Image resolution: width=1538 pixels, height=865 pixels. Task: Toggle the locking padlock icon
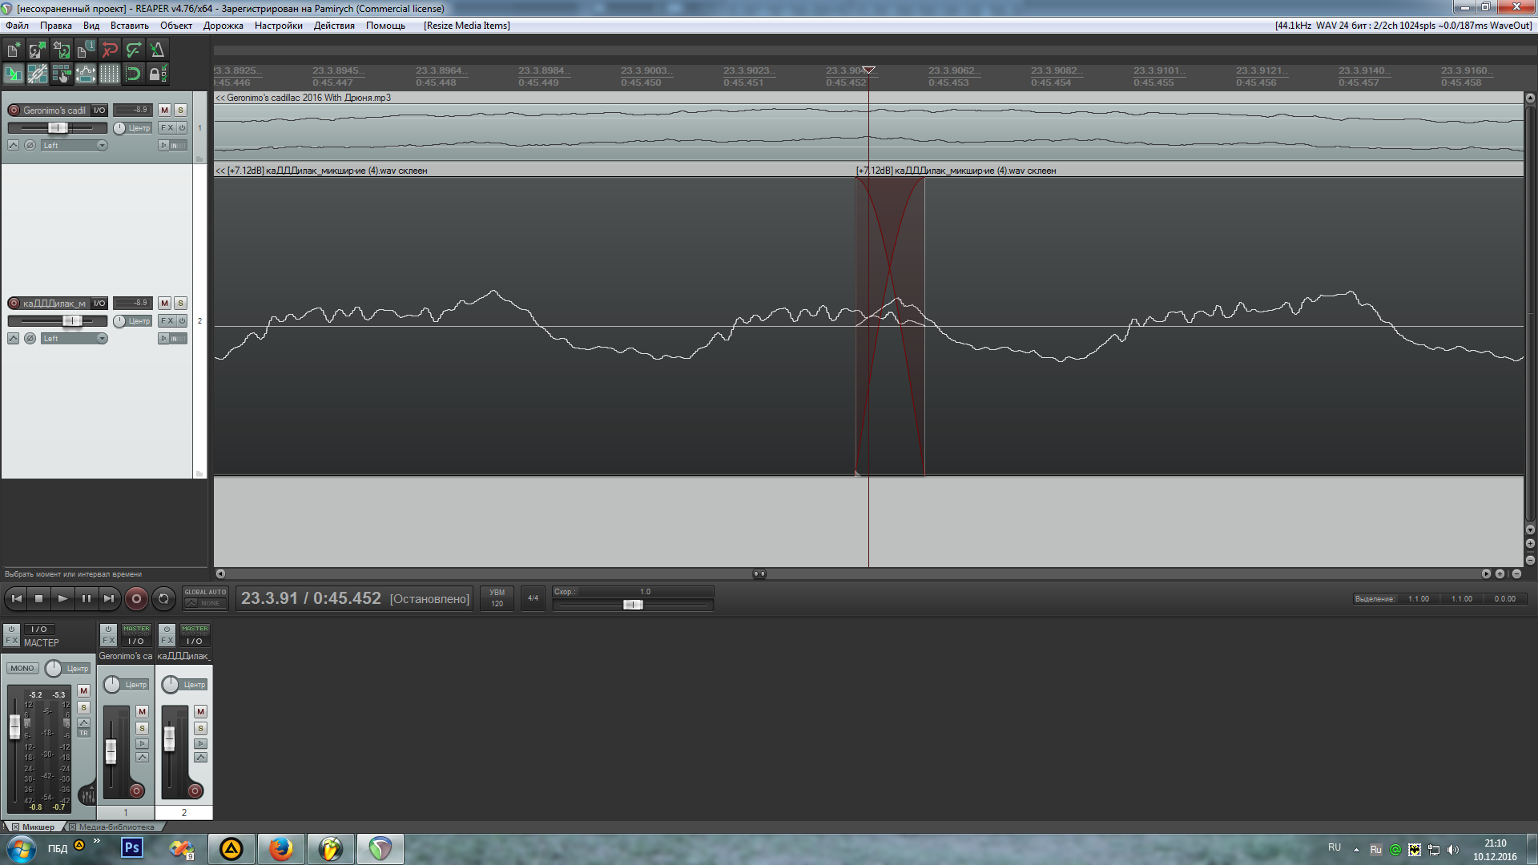158,74
